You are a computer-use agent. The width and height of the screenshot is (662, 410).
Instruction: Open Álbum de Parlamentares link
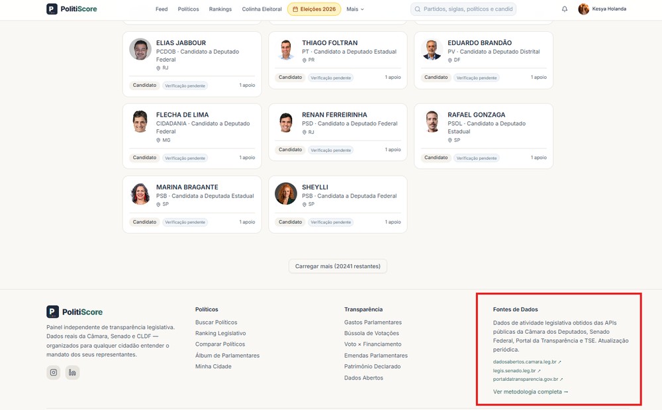coord(227,356)
